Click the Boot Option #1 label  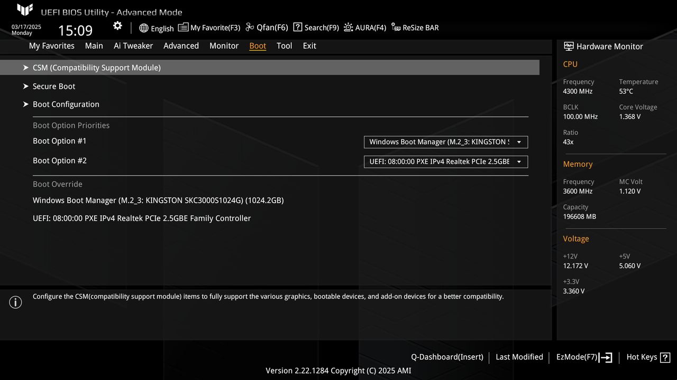coord(60,141)
